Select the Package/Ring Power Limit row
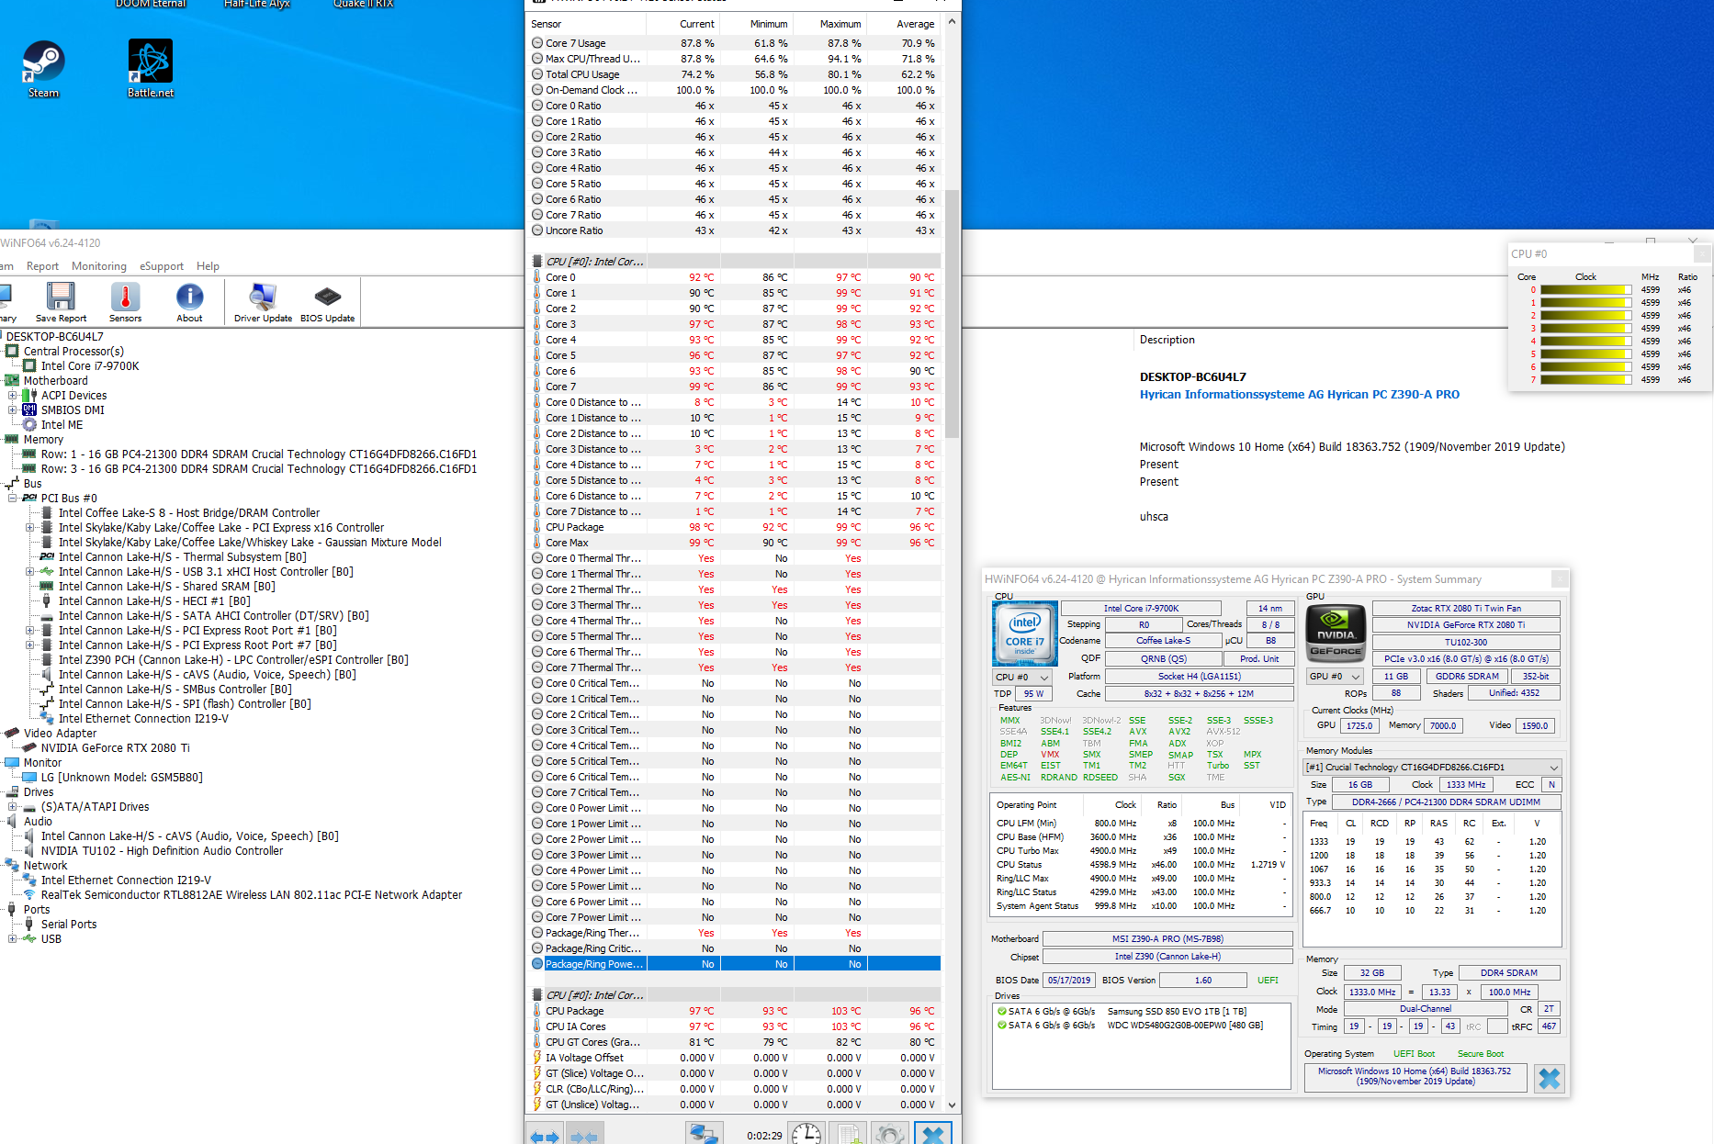This screenshot has height=1144, width=1714. (735, 964)
